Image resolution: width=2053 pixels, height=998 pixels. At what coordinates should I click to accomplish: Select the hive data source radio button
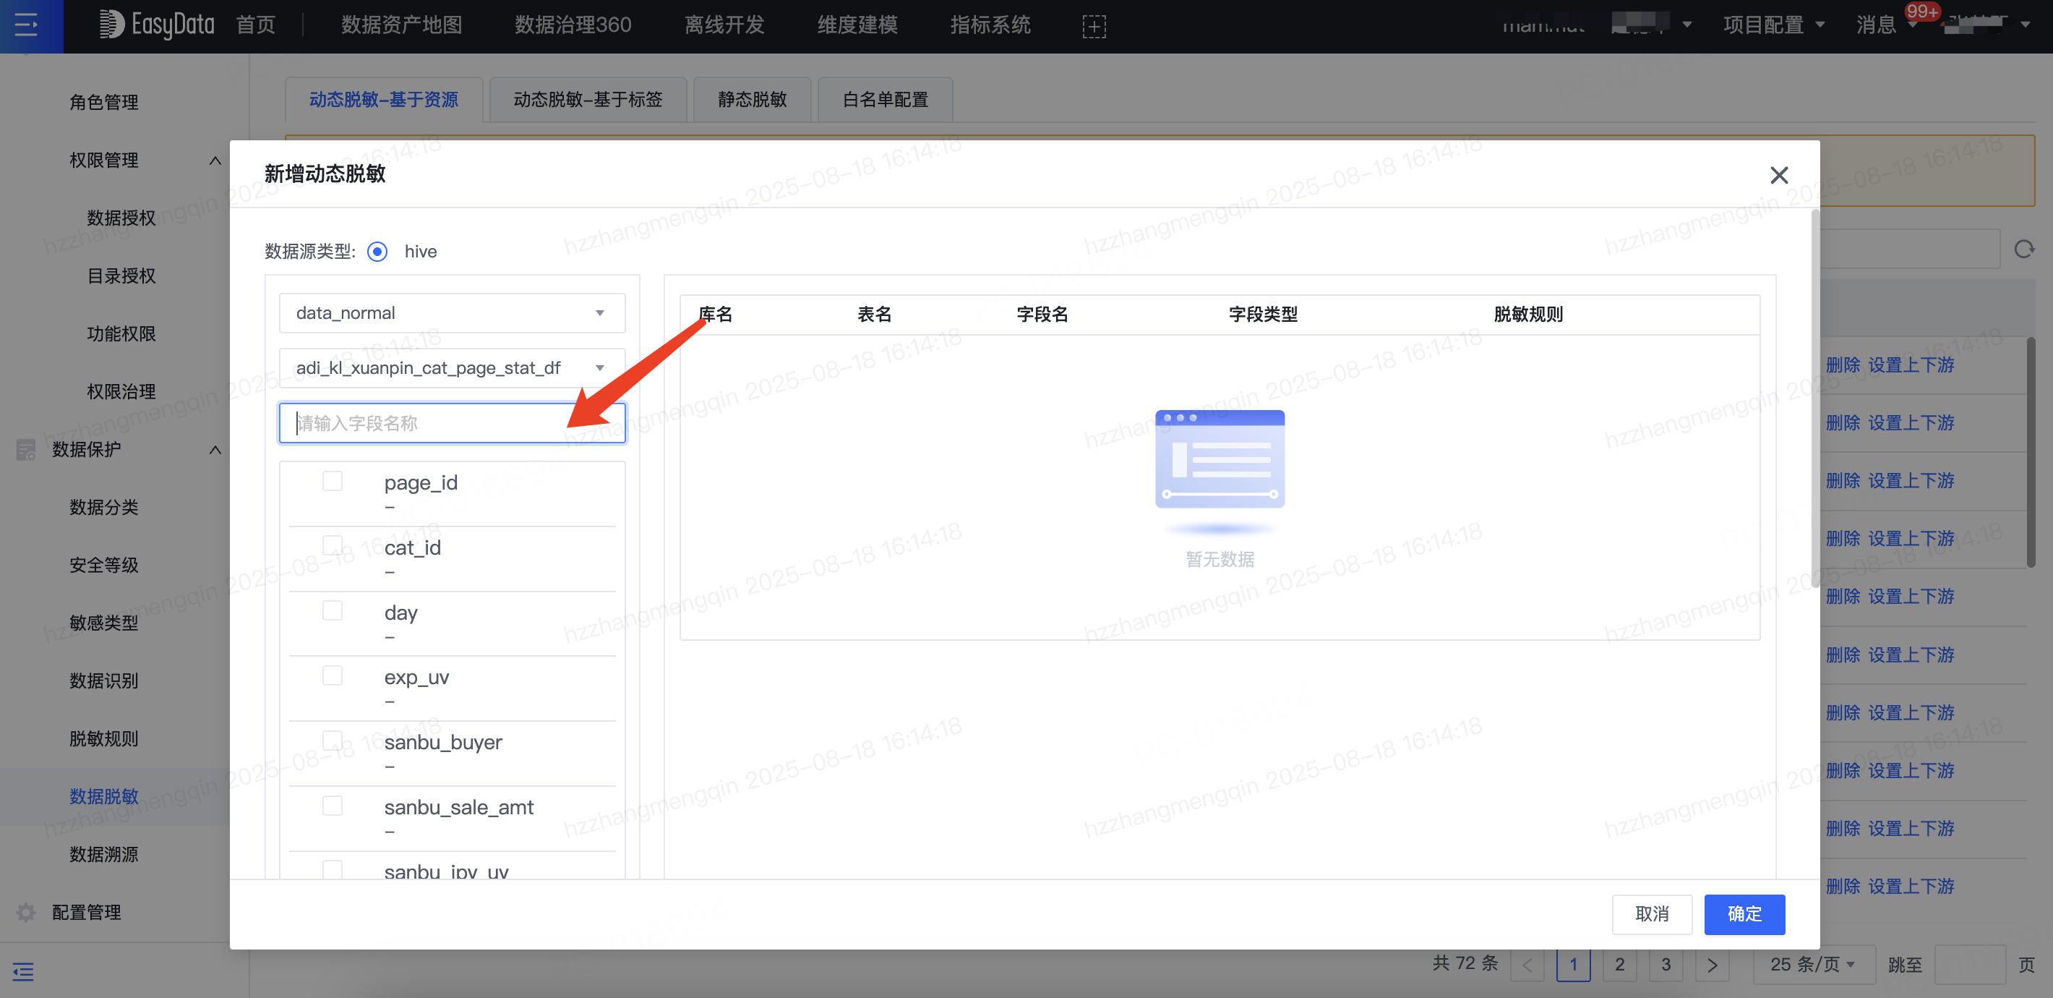(x=377, y=252)
